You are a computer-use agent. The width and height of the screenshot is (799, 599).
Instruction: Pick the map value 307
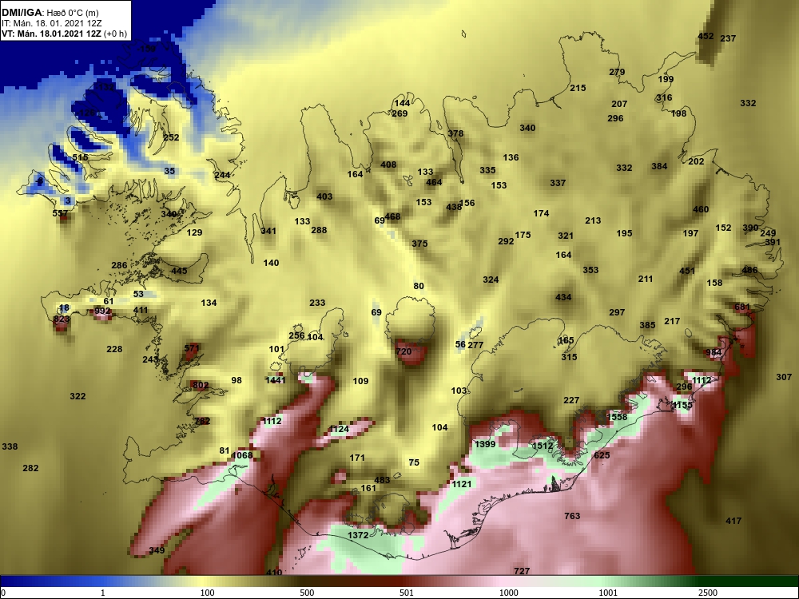click(x=784, y=377)
